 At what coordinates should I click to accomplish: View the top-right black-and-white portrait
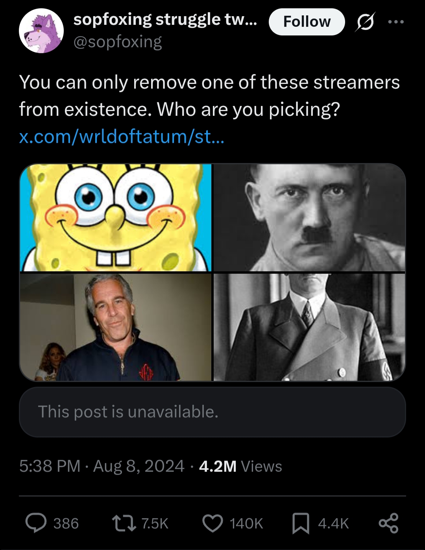pos(309,218)
